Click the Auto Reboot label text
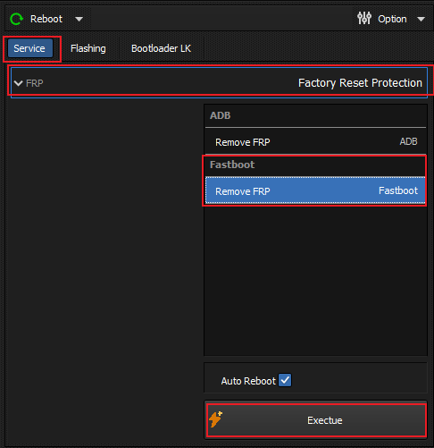 click(248, 381)
